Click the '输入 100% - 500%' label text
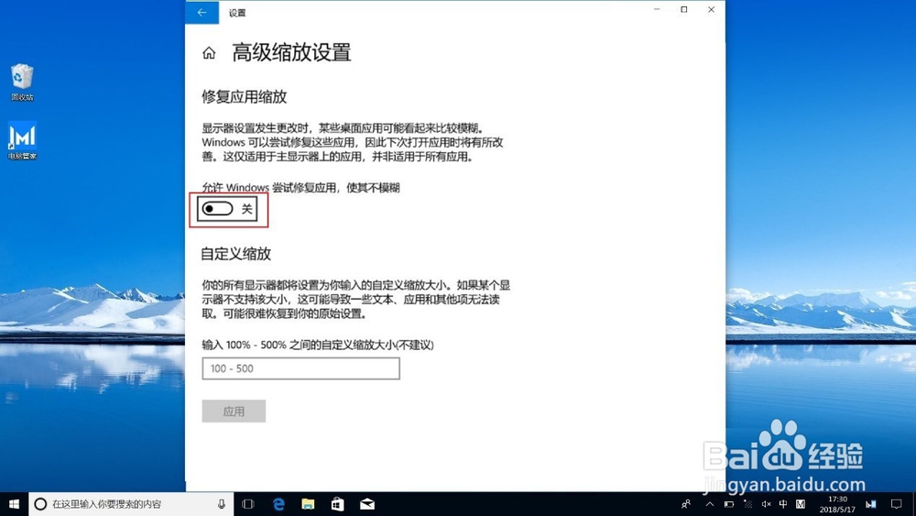916x516 pixels. point(318,345)
